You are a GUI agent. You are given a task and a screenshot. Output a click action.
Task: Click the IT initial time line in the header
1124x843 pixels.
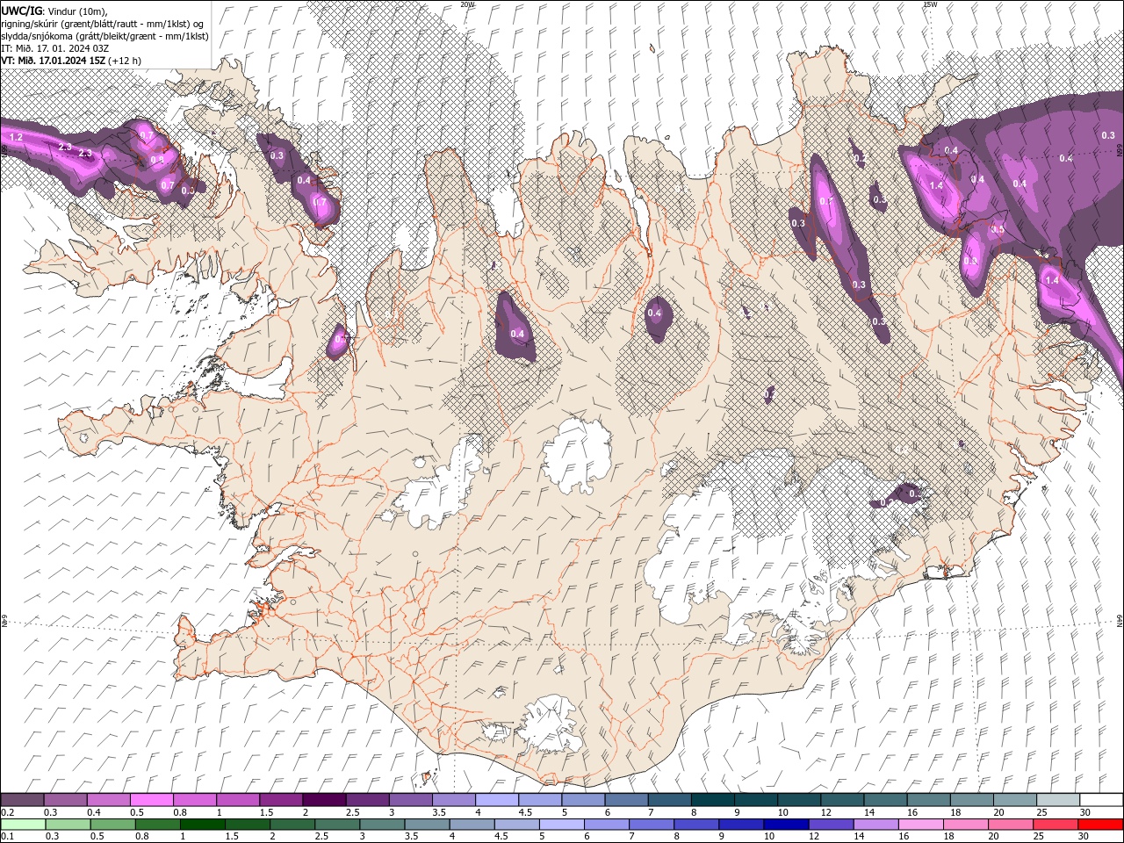click(x=54, y=48)
